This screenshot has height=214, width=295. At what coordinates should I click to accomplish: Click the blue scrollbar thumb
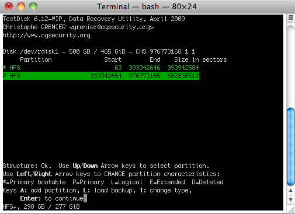tap(291, 147)
